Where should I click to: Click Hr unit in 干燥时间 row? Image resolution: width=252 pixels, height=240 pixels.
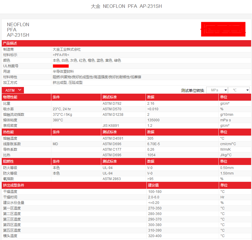[222, 197]
